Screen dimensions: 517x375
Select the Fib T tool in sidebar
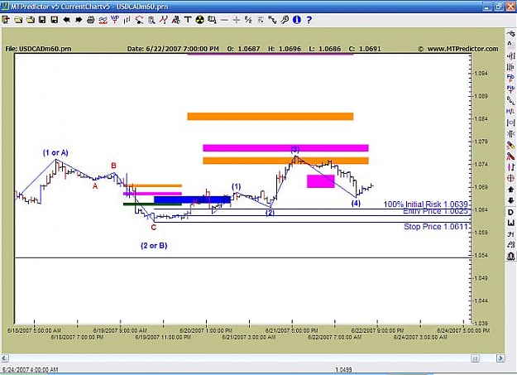pos(510,89)
